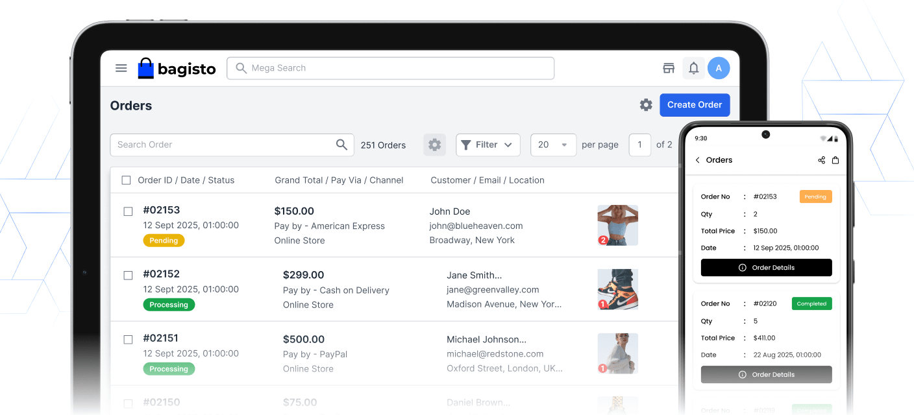The image size is (914, 415).
Task: Tick the checkbox beside order #02152
Action: coord(127,275)
